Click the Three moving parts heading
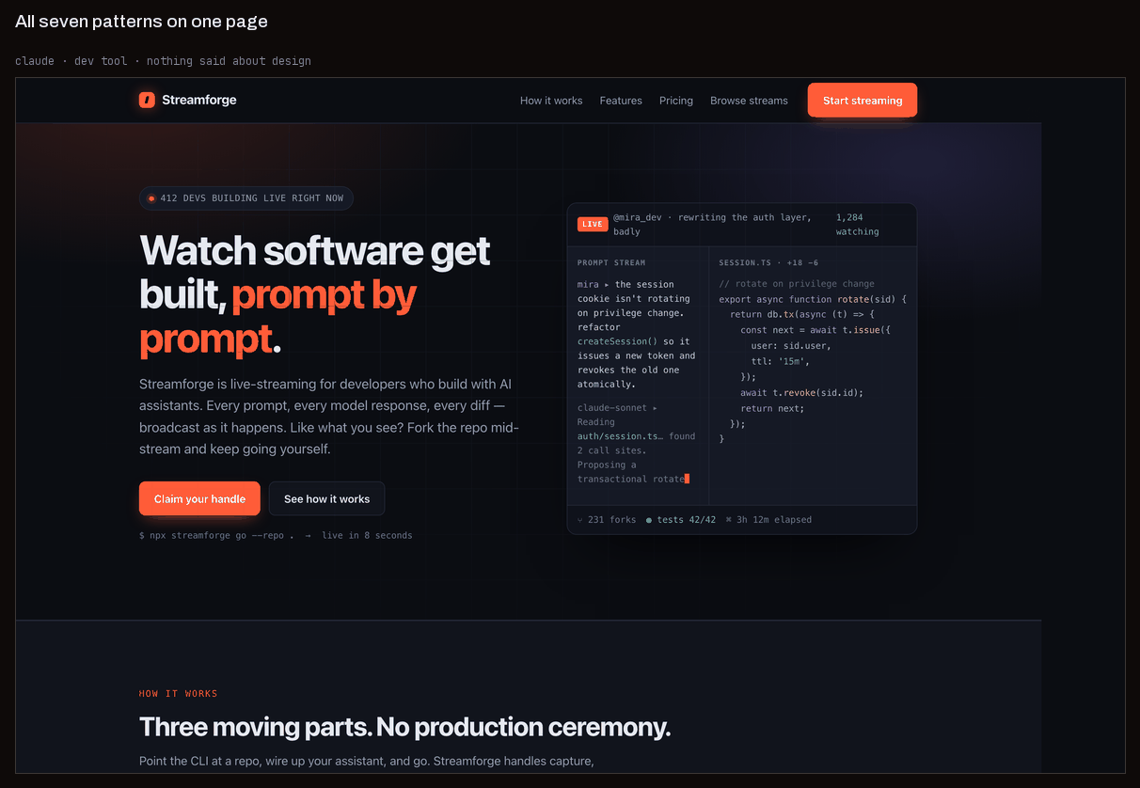The height and width of the screenshot is (788, 1140). (x=404, y=727)
